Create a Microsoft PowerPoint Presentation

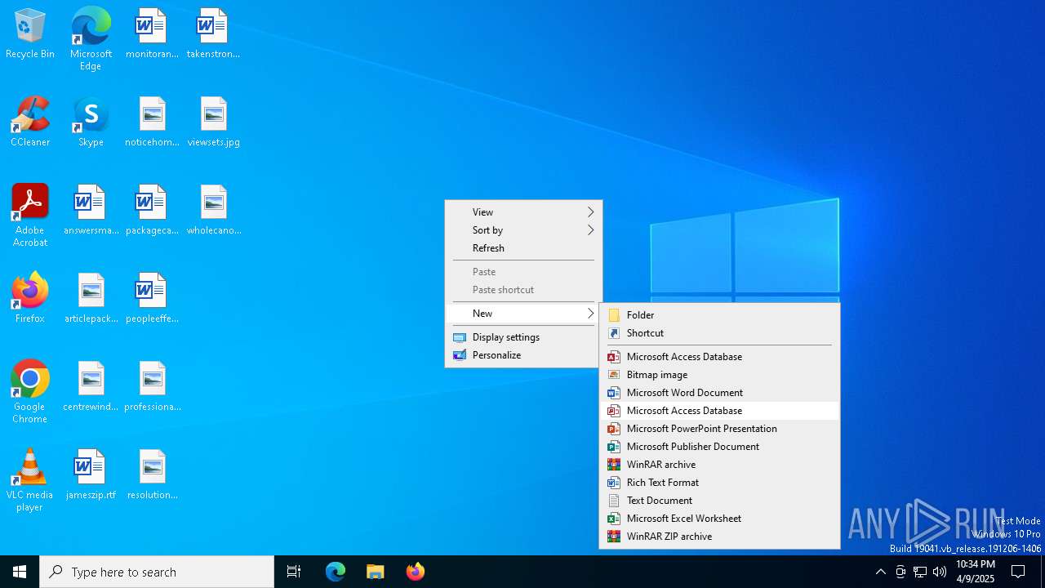coord(719,429)
